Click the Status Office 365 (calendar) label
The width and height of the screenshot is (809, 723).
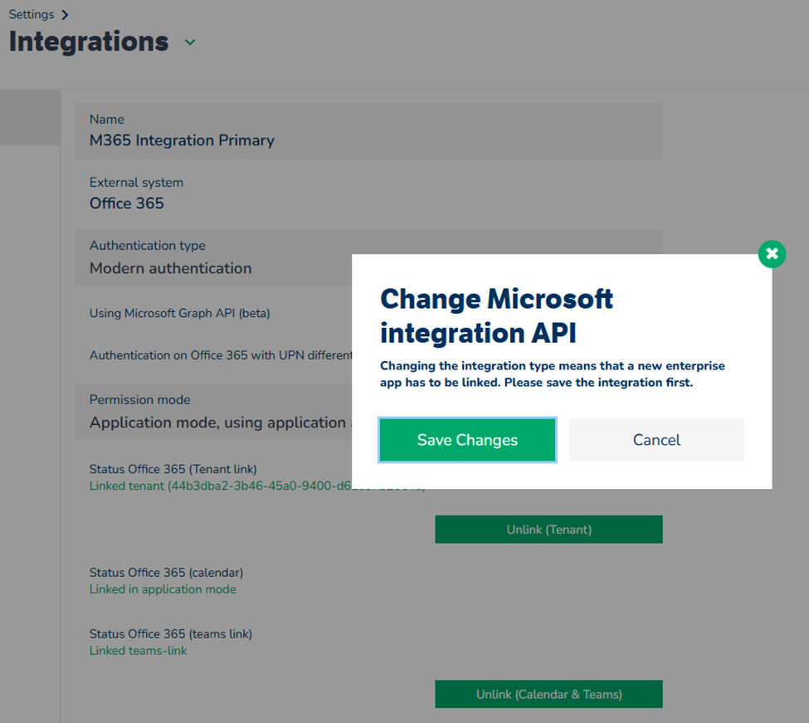tap(166, 573)
